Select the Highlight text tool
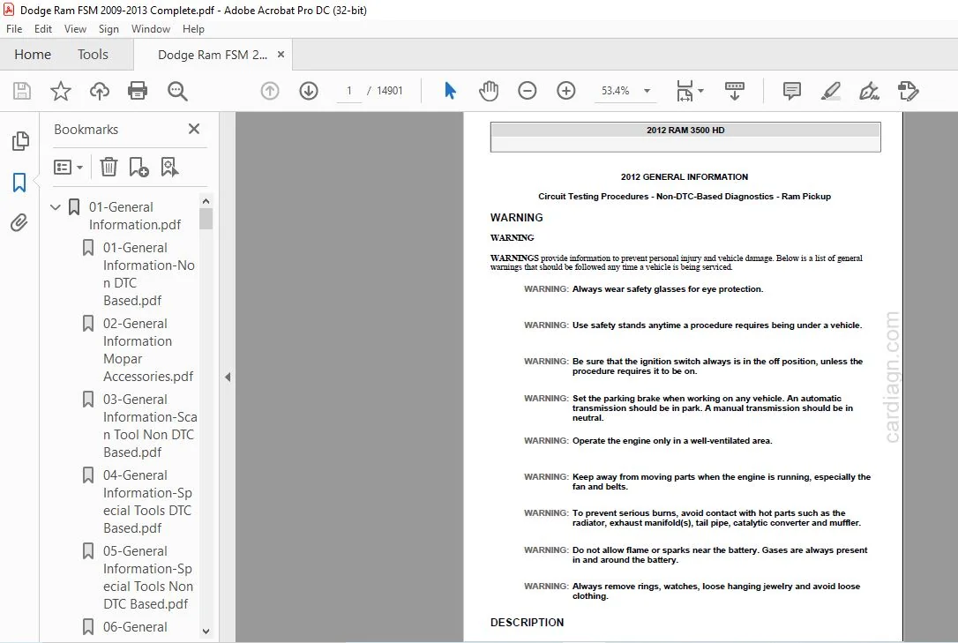The height and width of the screenshot is (643, 958). pos(830,91)
